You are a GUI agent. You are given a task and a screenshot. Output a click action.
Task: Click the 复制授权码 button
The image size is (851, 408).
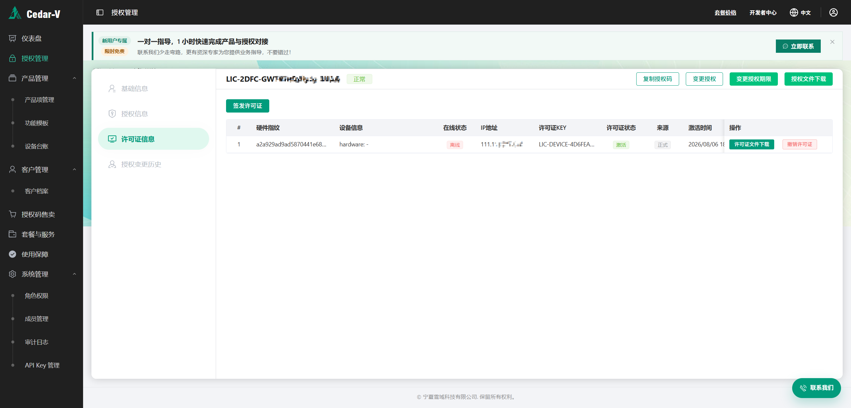pyautogui.click(x=658, y=79)
